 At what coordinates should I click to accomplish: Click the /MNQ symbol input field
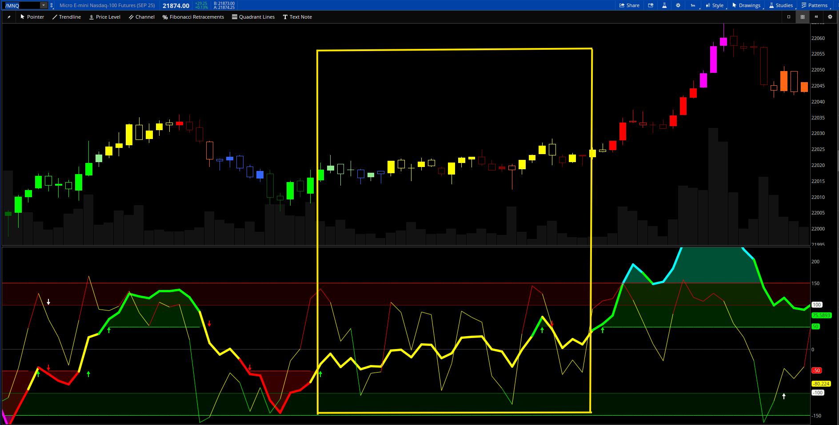(21, 5)
